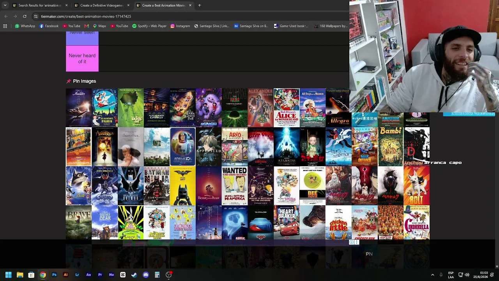Select the Brave movie poster
Viewport: 499px width, 281px height.
pyautogui.click(x=79, y=222)
